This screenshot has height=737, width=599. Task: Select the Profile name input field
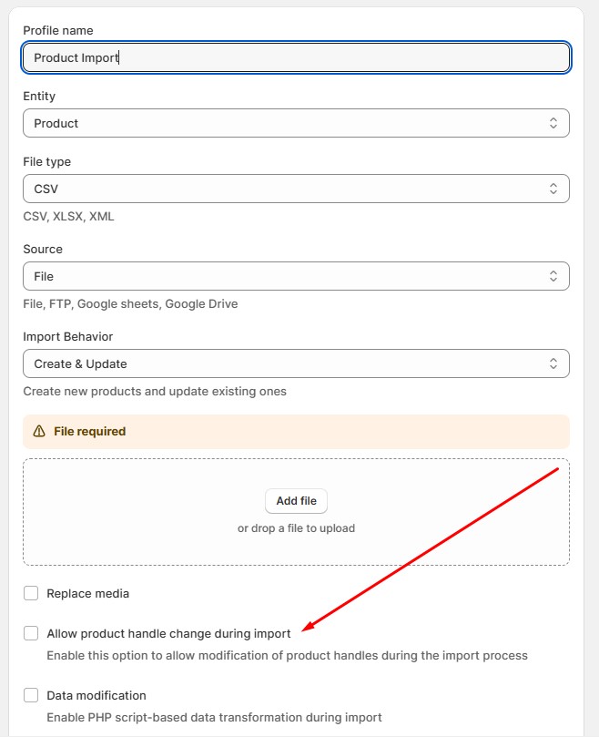pyautogui.click(x=296, y=57)
